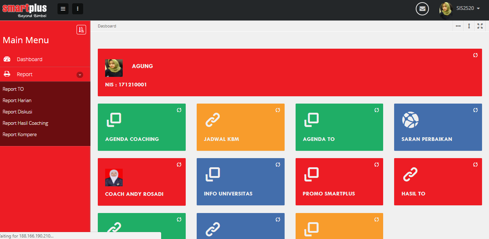Open the Report TO link
489x239 pixels.
pos(13,89)
